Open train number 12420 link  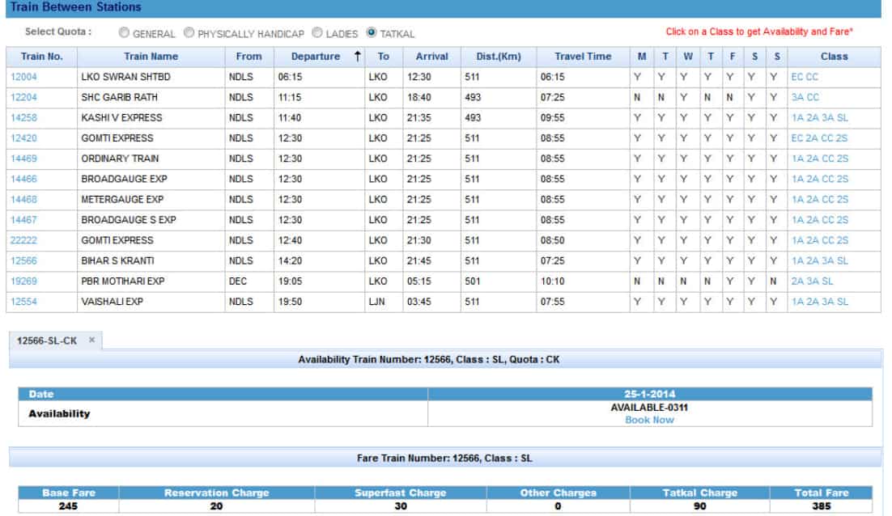(x=23, y=138)
